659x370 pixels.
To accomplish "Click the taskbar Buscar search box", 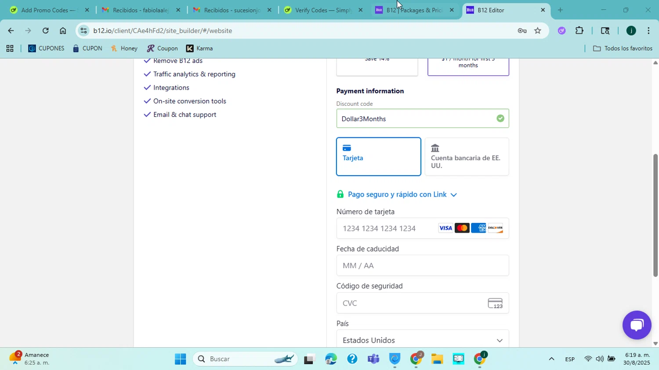I will [x=245, y=359].
